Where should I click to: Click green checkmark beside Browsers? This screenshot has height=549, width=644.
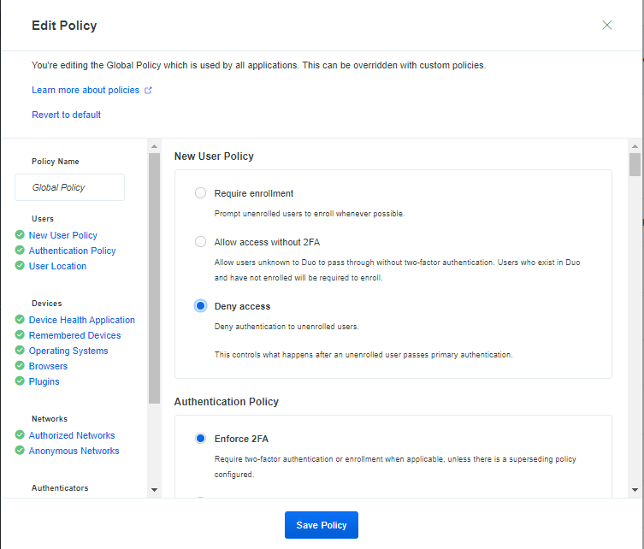point(20,365)
